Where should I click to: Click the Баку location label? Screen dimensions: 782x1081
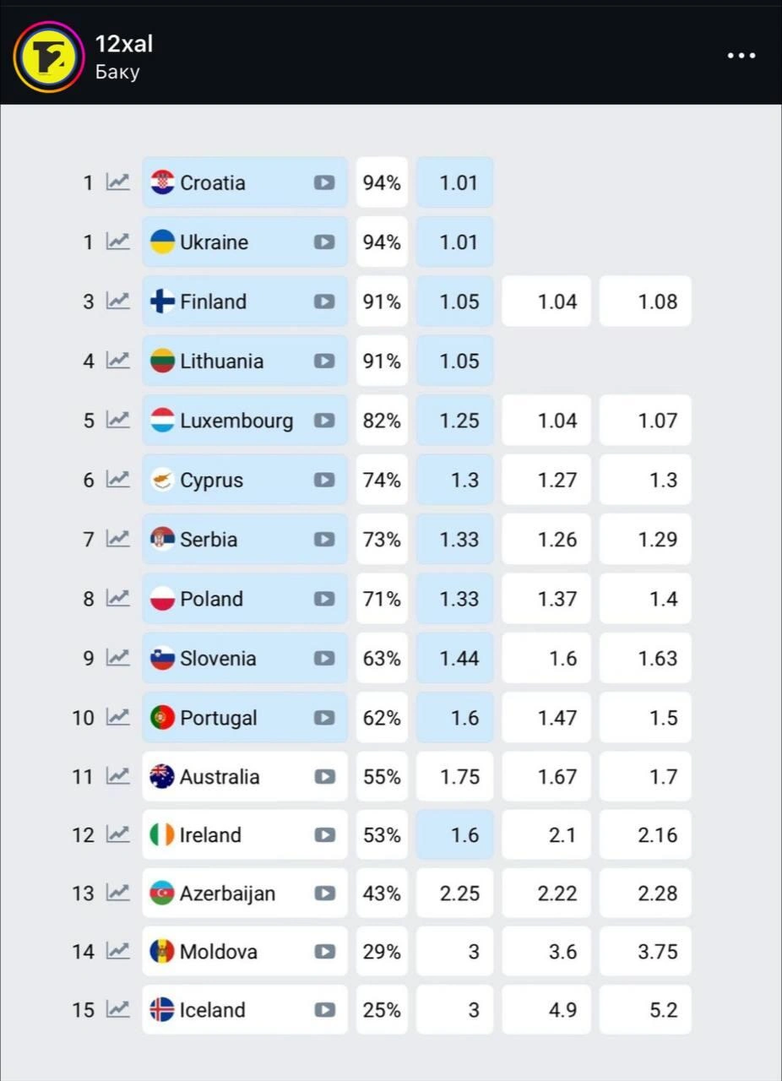pyautogui.click(x=117, y=72)
